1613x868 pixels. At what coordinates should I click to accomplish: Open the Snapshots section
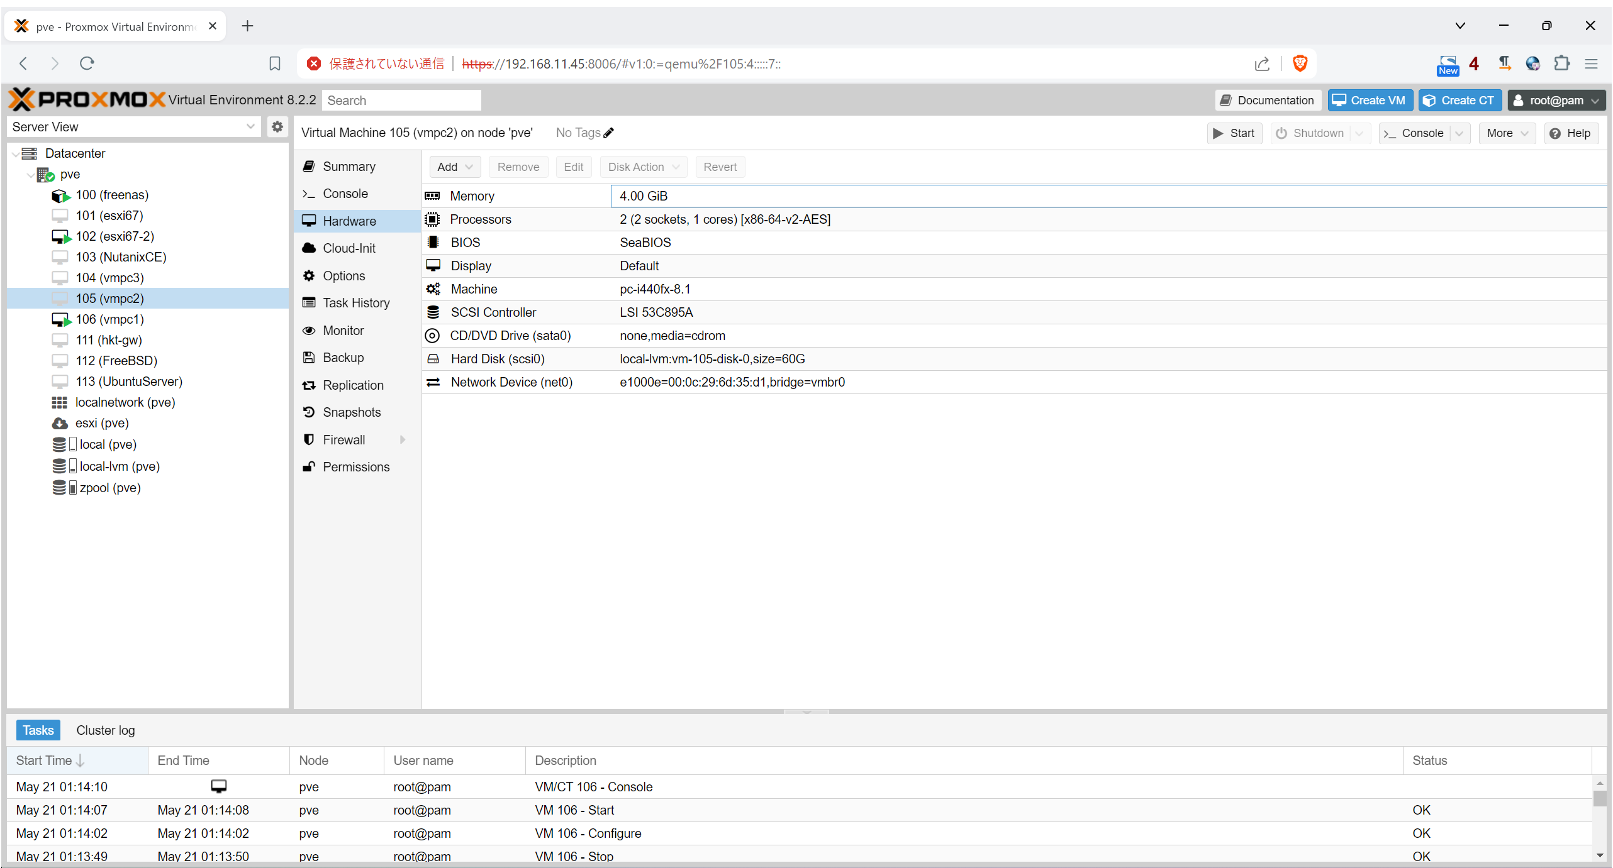pos(357,412)
